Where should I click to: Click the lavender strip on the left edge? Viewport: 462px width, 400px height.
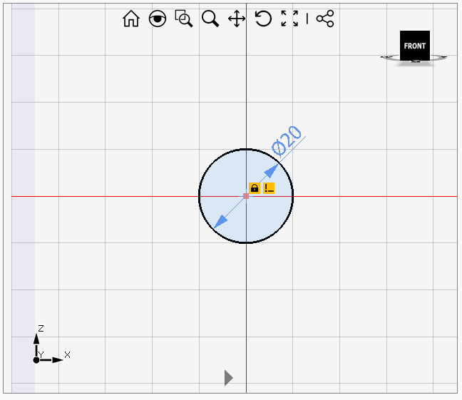[x=23, y=200]
